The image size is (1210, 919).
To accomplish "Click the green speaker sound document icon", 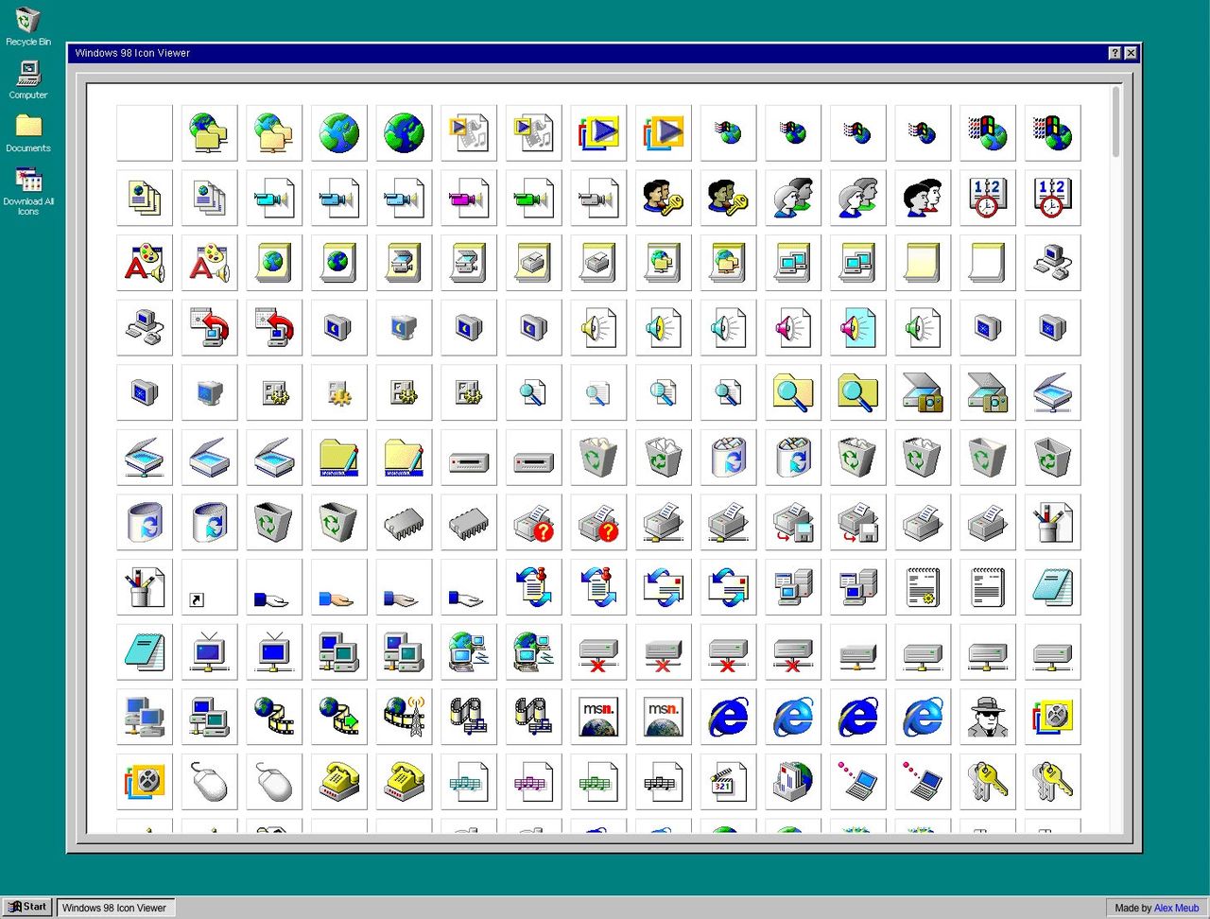I will click(923, 327).
